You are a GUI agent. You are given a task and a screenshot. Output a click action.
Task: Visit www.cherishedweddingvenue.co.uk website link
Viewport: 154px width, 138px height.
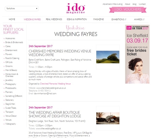coord(51,88)
